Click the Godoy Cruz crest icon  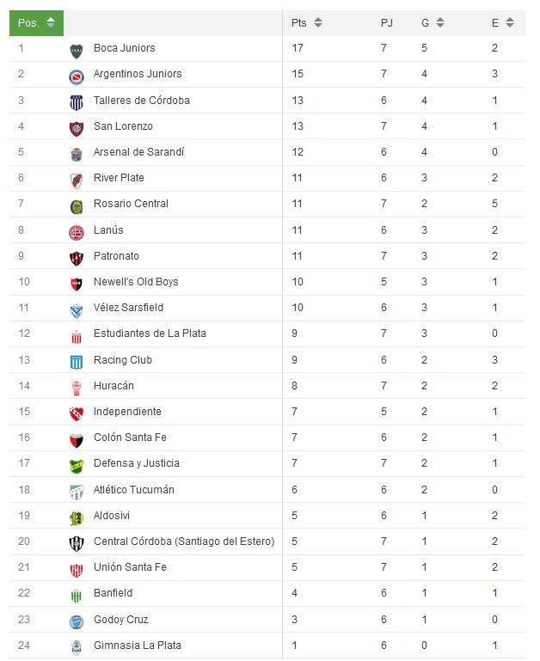click(77, 621)
